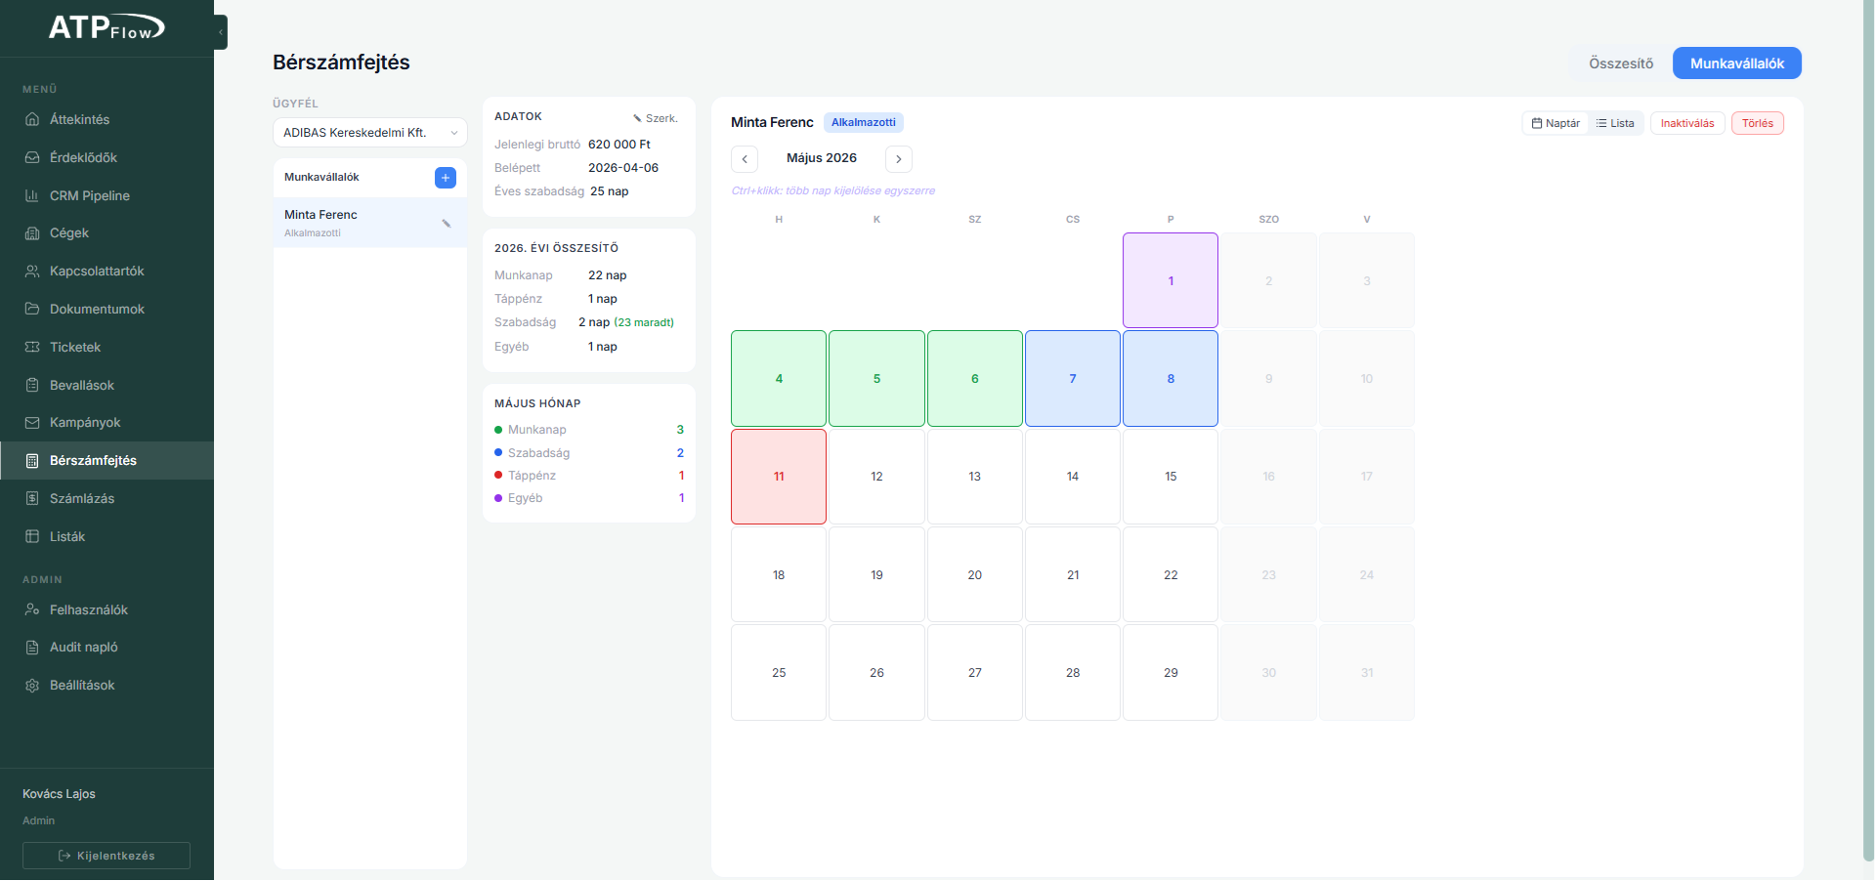1875x881 pixels.
Task: Click the blue add employee plus icon
Action: (x=445, y=178)
